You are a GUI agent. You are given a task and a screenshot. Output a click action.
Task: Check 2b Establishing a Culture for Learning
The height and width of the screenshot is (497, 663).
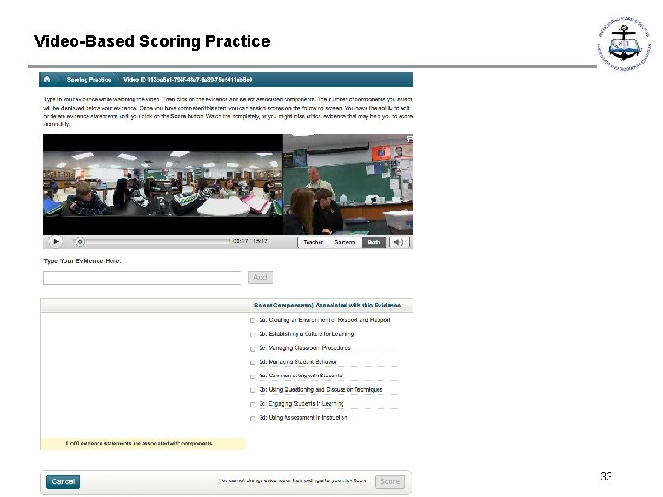253,335
